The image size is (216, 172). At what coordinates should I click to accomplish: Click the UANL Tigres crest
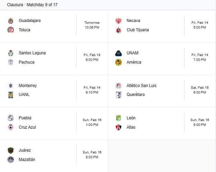(x=11, y=95)
